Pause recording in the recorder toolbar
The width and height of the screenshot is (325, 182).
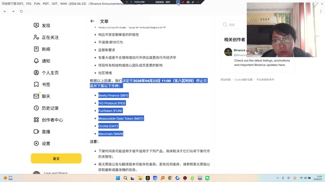click(178, 2)
